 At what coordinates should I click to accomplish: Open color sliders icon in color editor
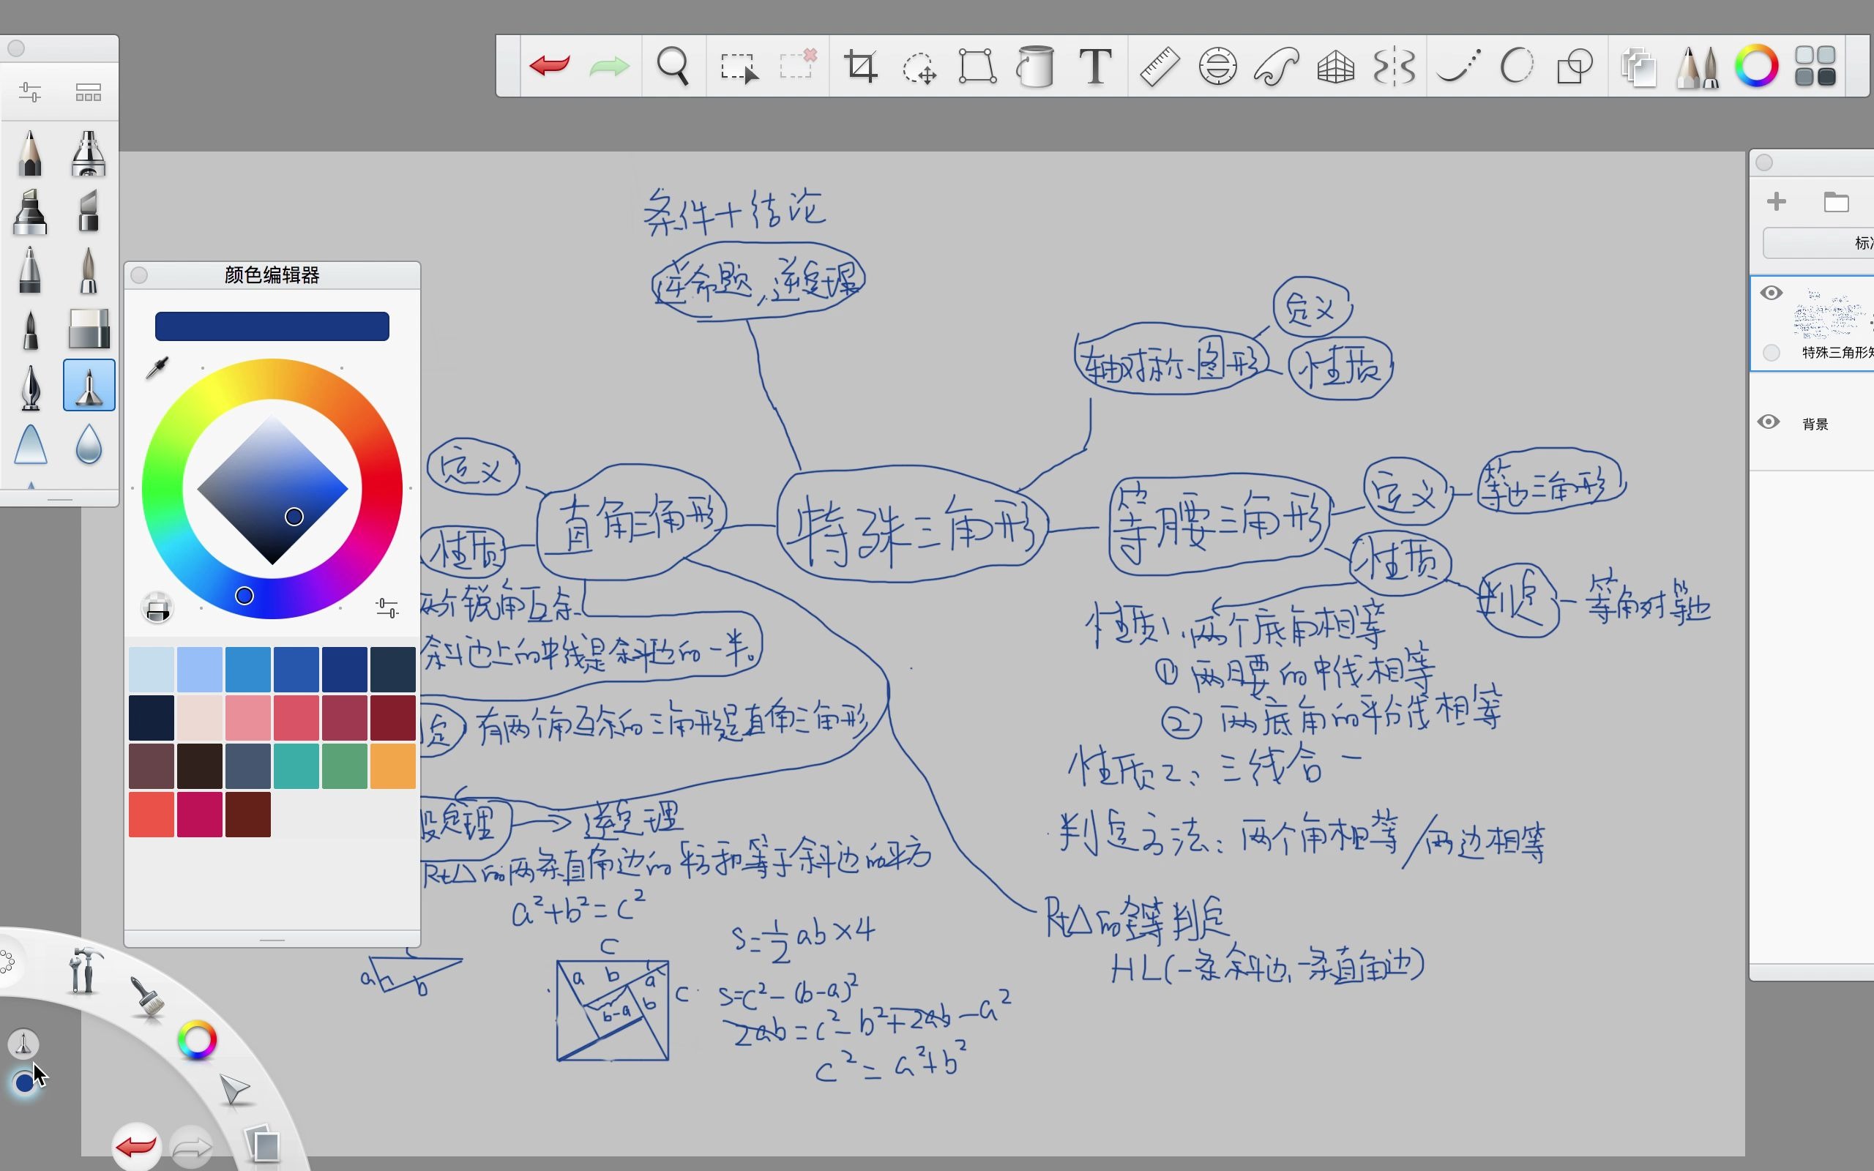[387, 608]
